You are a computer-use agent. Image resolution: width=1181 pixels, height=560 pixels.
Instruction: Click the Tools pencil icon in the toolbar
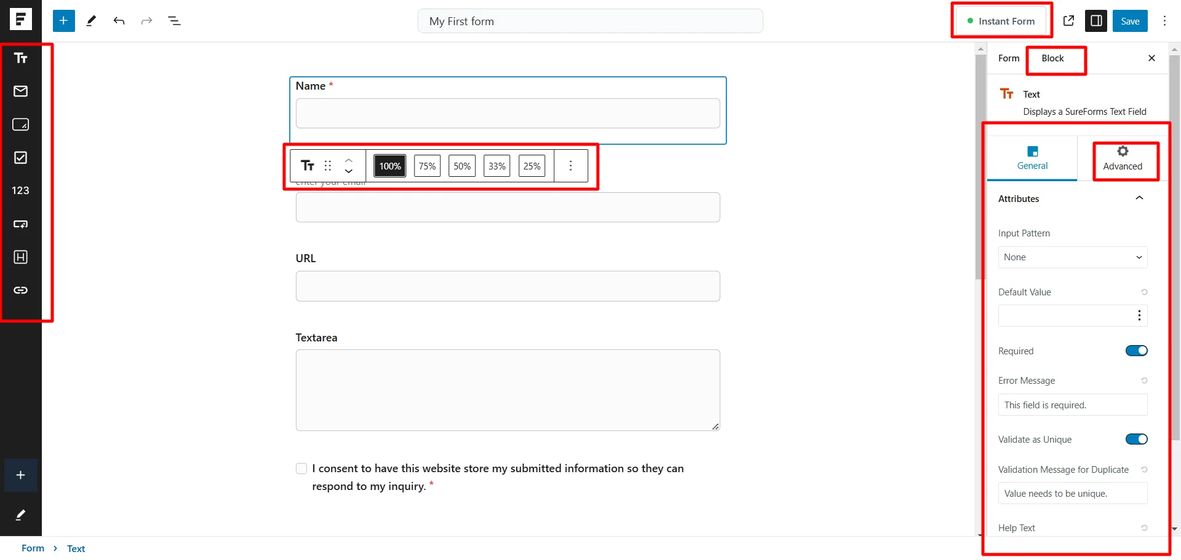point(91,20)
